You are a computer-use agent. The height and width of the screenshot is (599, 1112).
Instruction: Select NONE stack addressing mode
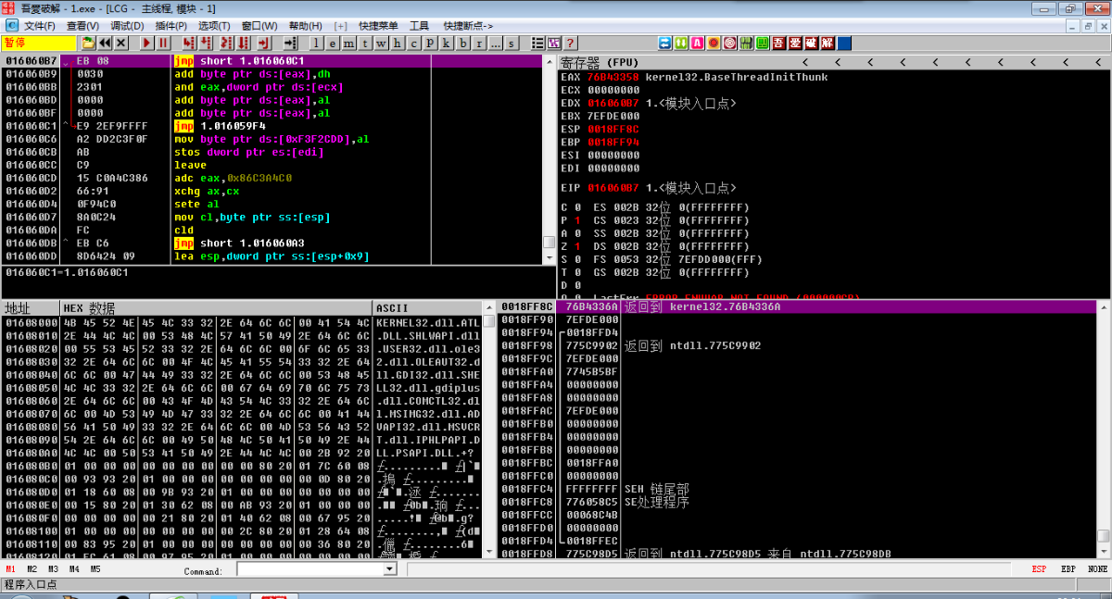pyautogui.click(x=1098, y=569)
